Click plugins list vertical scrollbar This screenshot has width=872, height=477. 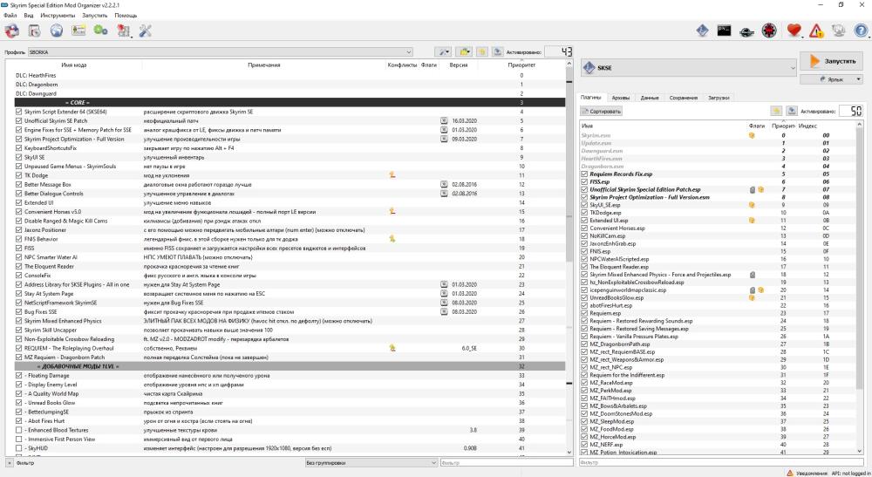pos(861,289)
